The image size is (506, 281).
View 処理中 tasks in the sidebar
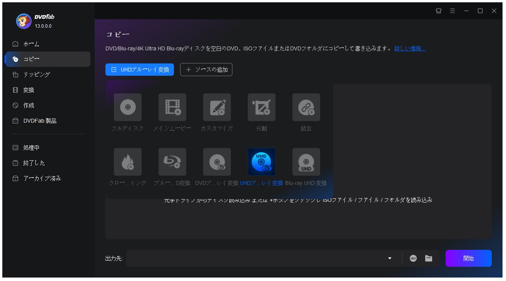point(48,148)
